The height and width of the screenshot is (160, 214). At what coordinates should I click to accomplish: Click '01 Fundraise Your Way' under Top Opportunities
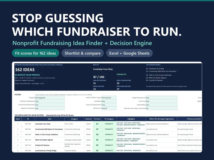coord(155,69)
